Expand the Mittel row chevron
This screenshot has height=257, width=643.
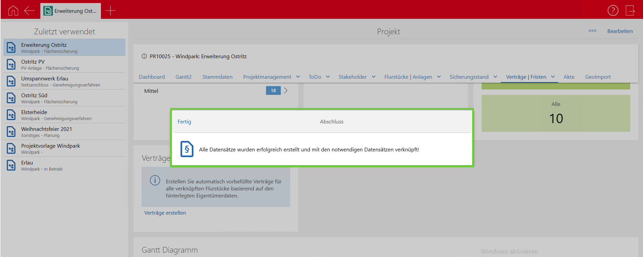pyautogui.click(x=286, y=91)
